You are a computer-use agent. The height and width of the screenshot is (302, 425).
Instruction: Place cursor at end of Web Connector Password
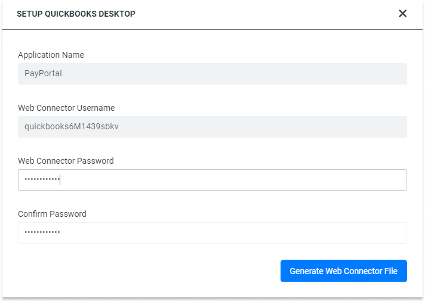click(60, 179)
